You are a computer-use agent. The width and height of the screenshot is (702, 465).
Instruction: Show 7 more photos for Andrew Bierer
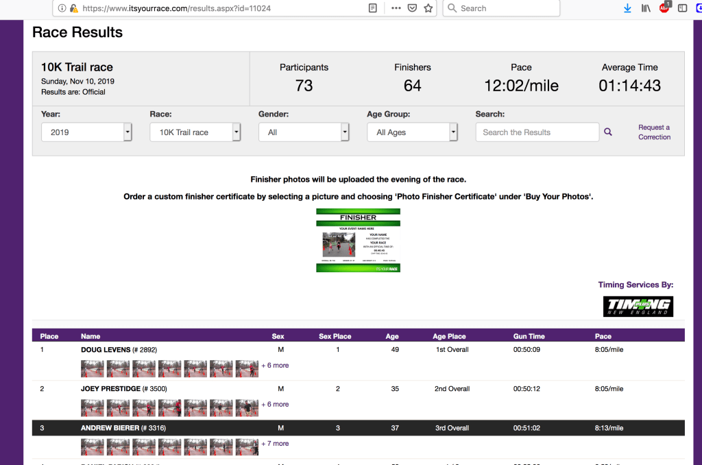(x=275, y=444)
